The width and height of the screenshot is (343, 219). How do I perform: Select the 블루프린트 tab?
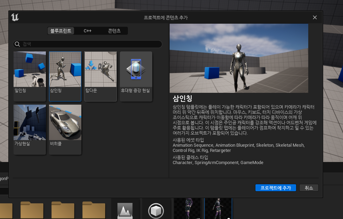tap(61, 31)
